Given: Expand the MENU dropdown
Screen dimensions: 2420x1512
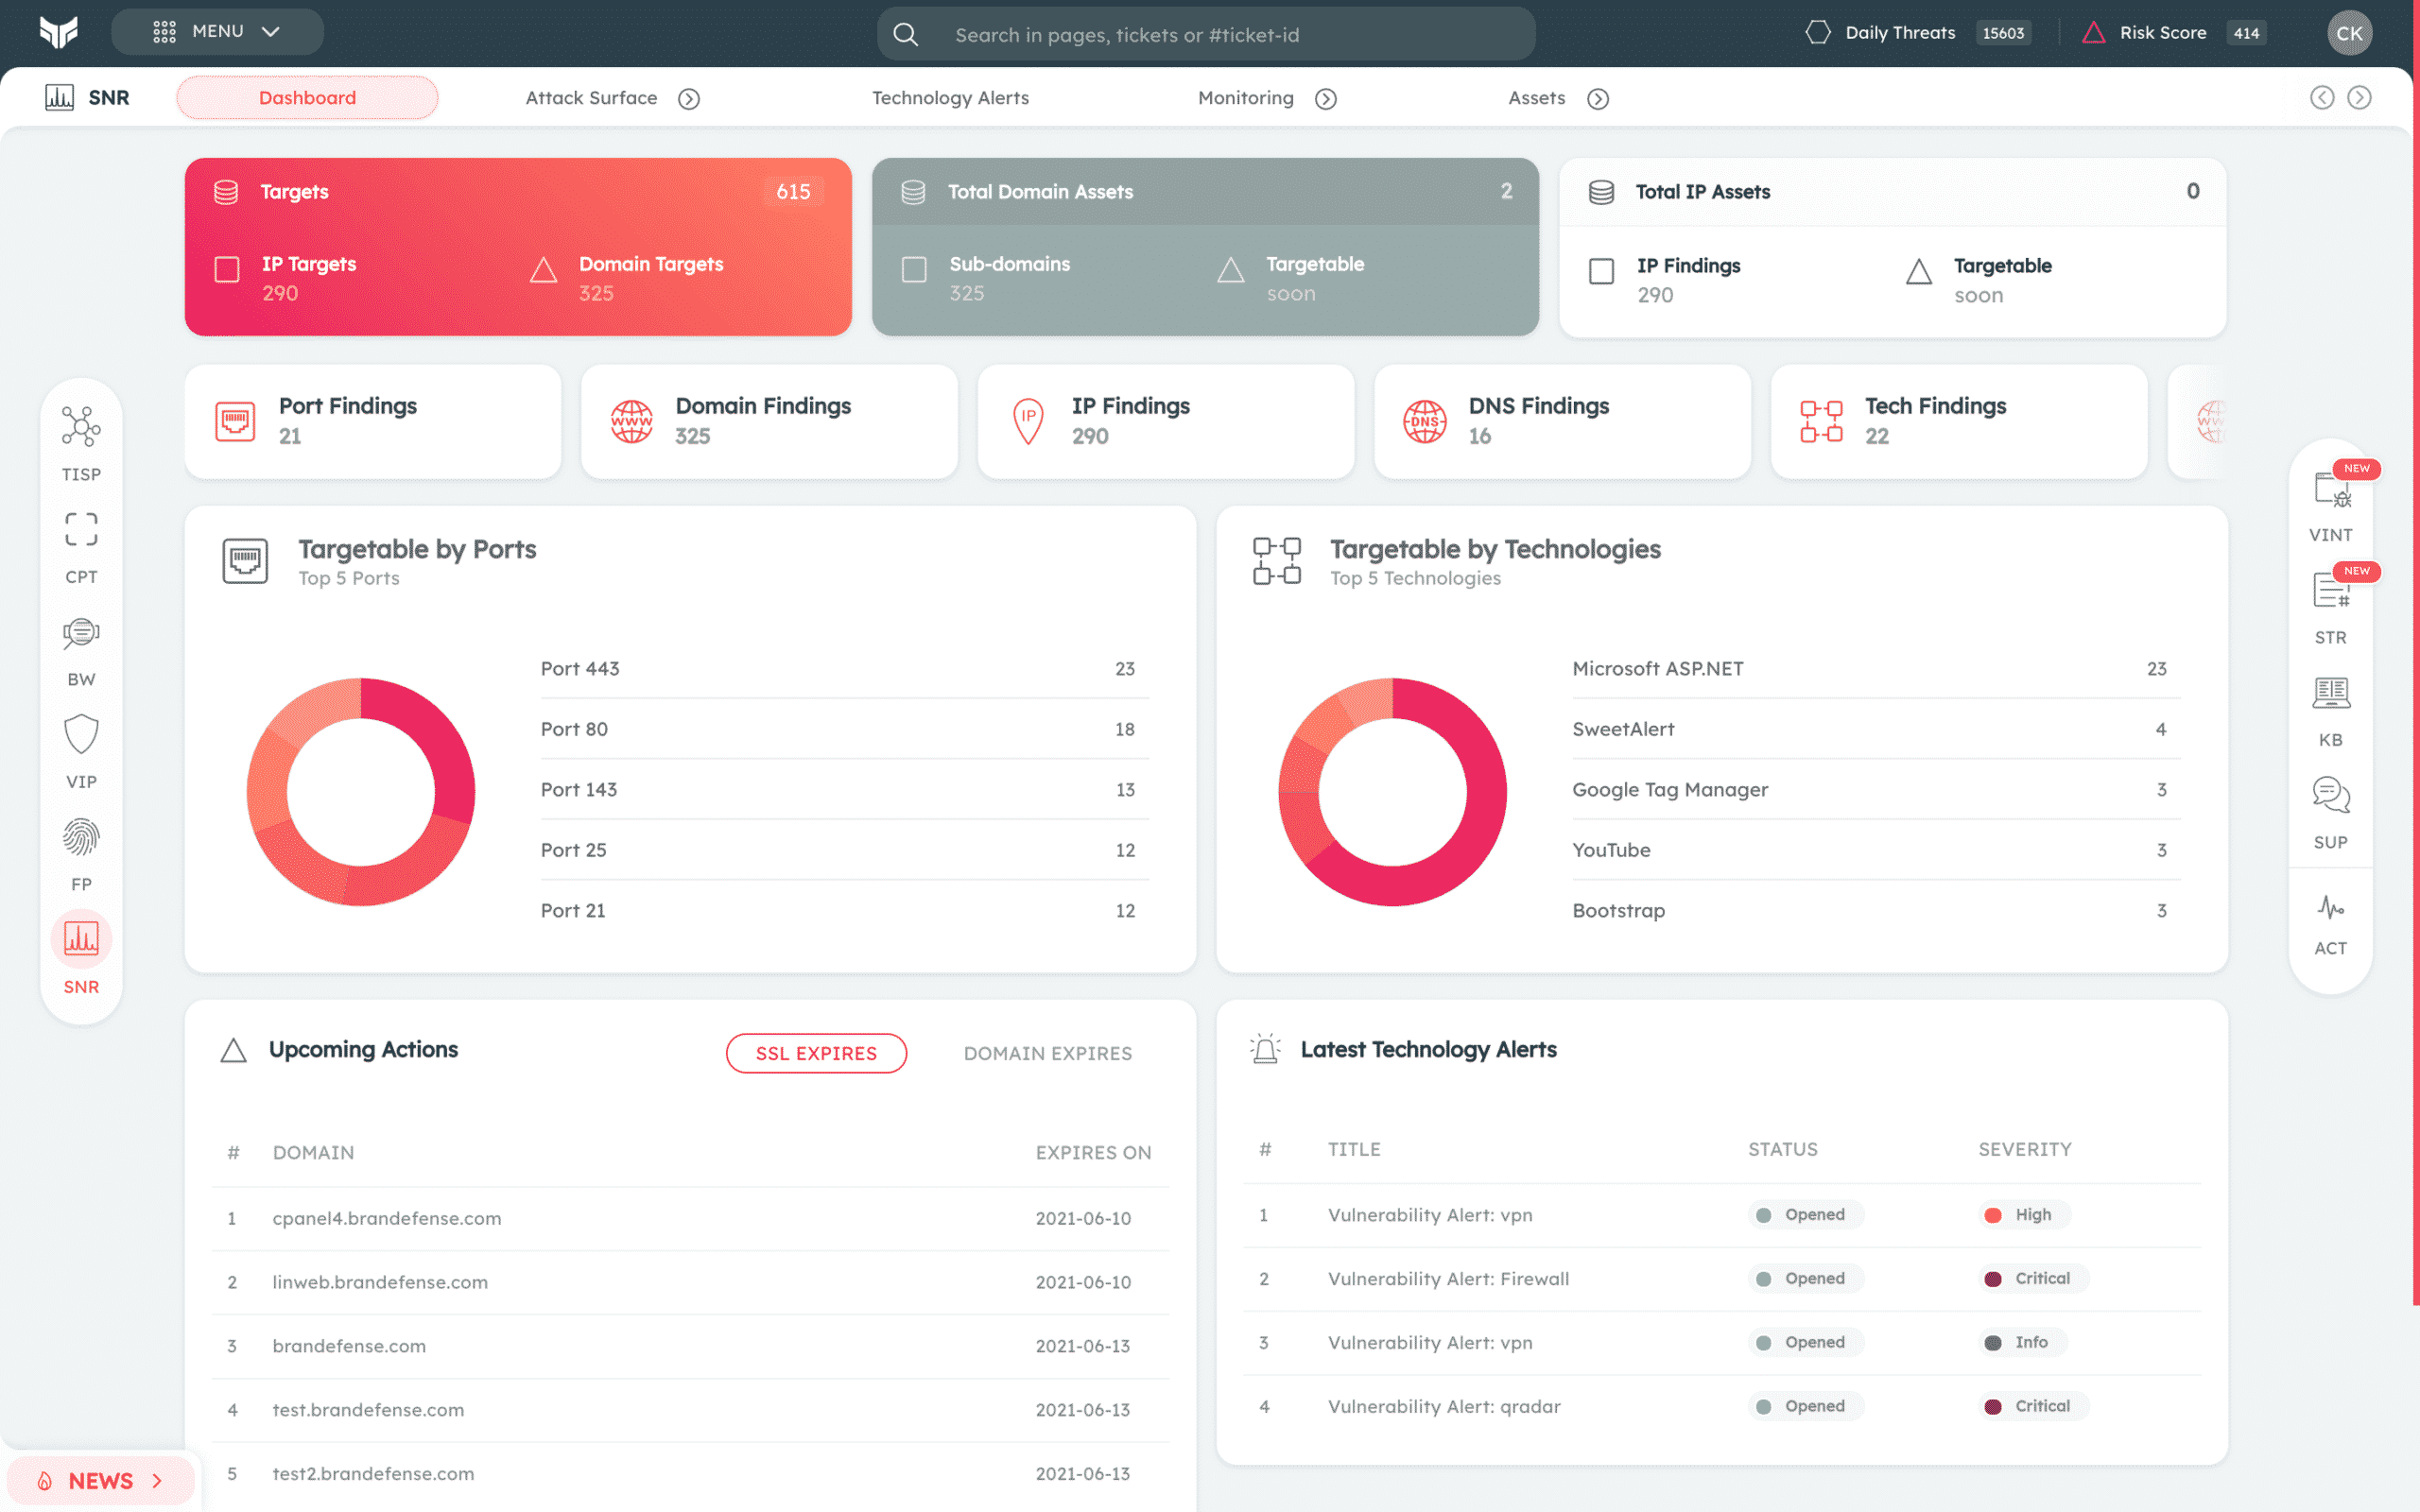Looking at the screenshot, I should pos(217,32).
